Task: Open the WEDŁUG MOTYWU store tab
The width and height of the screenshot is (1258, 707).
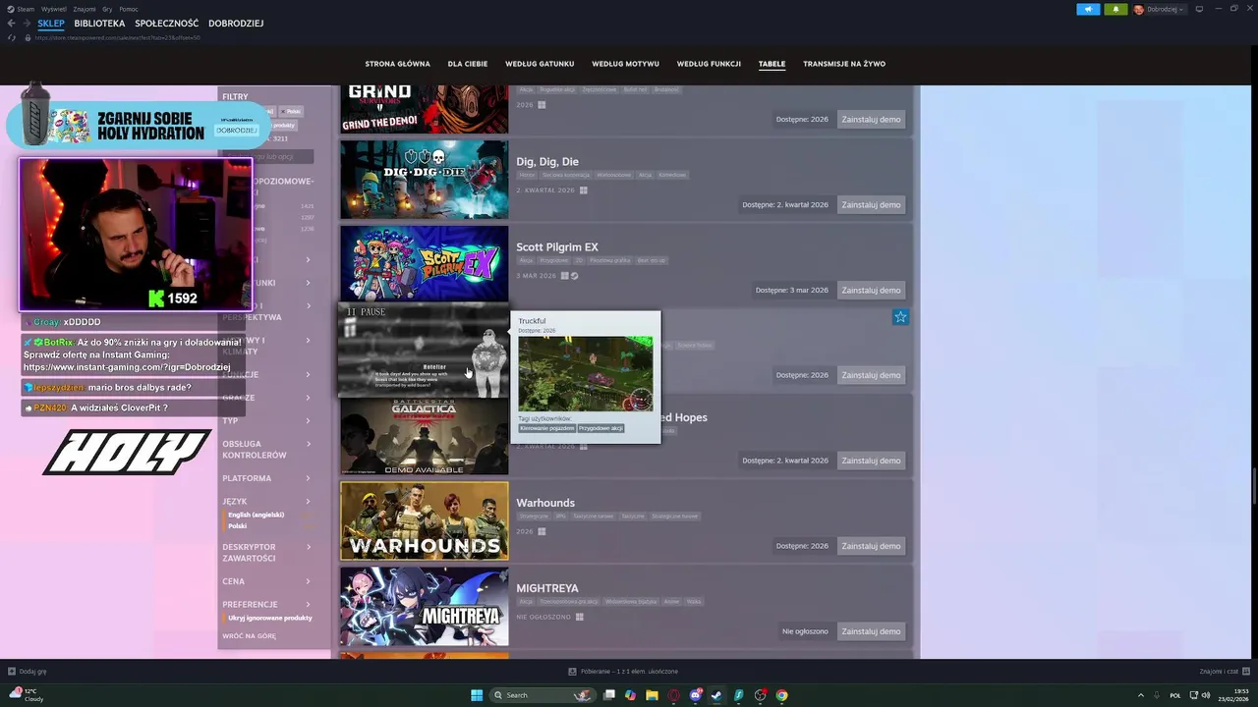Action: 625,64
